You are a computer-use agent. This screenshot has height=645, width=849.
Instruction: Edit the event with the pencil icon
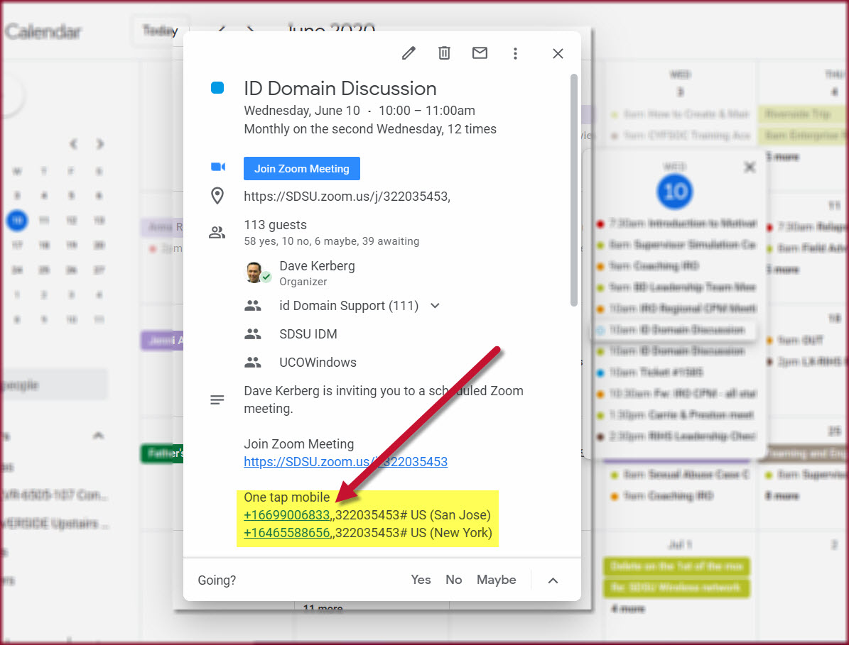point(409,53)
